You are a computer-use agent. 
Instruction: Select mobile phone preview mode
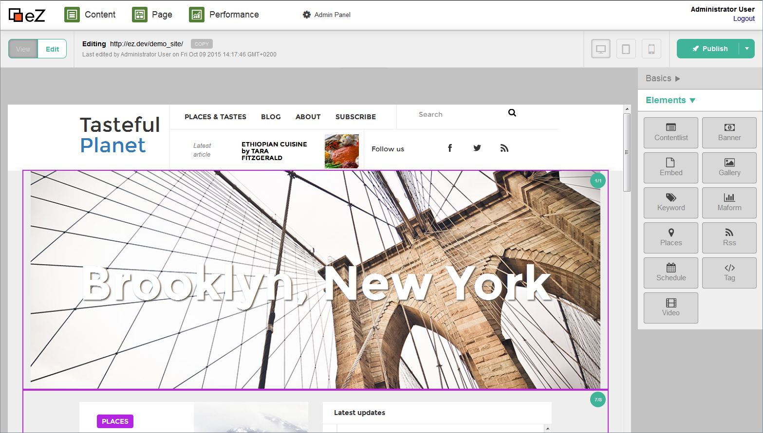tap(651, 49)
